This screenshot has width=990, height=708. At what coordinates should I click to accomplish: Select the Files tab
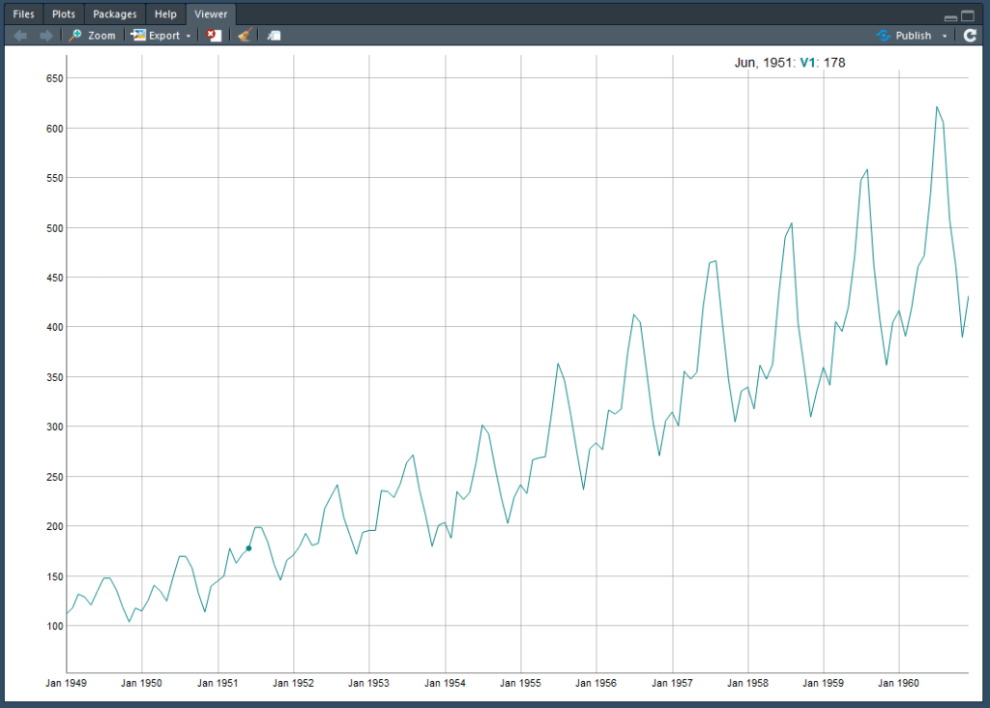click(x=22, y=14)
